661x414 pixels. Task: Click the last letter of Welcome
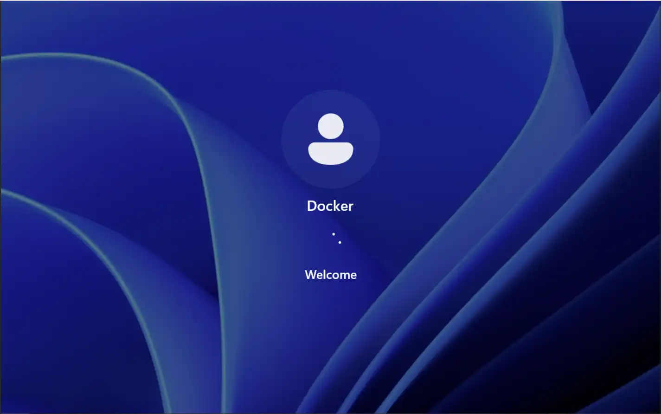[353, 276]
